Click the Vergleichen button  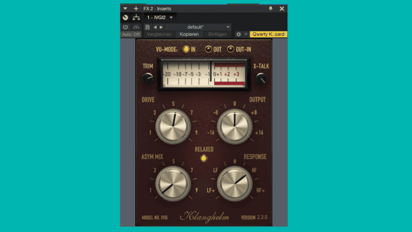(x=159, y=34)
